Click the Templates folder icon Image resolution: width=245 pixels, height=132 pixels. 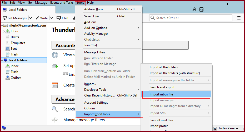(x=7, y=43)
